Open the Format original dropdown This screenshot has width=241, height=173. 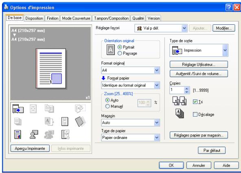point(131,70)
